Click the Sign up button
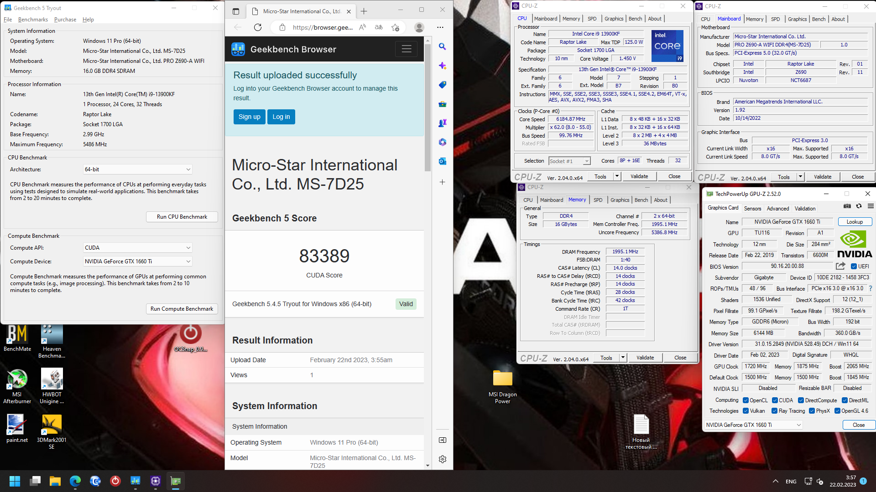 249,117
